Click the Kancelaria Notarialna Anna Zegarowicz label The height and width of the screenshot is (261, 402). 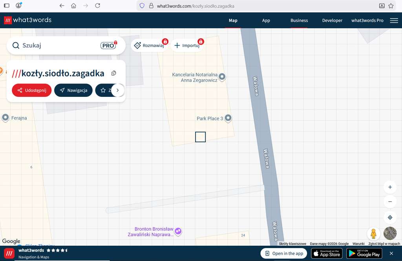[195, 77]
